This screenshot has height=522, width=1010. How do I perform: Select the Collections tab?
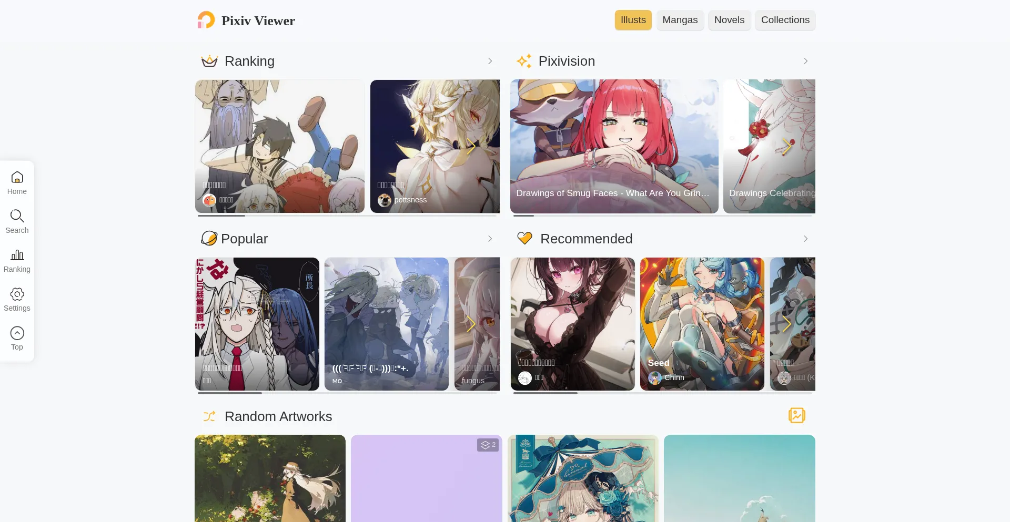tap(785, 20)
